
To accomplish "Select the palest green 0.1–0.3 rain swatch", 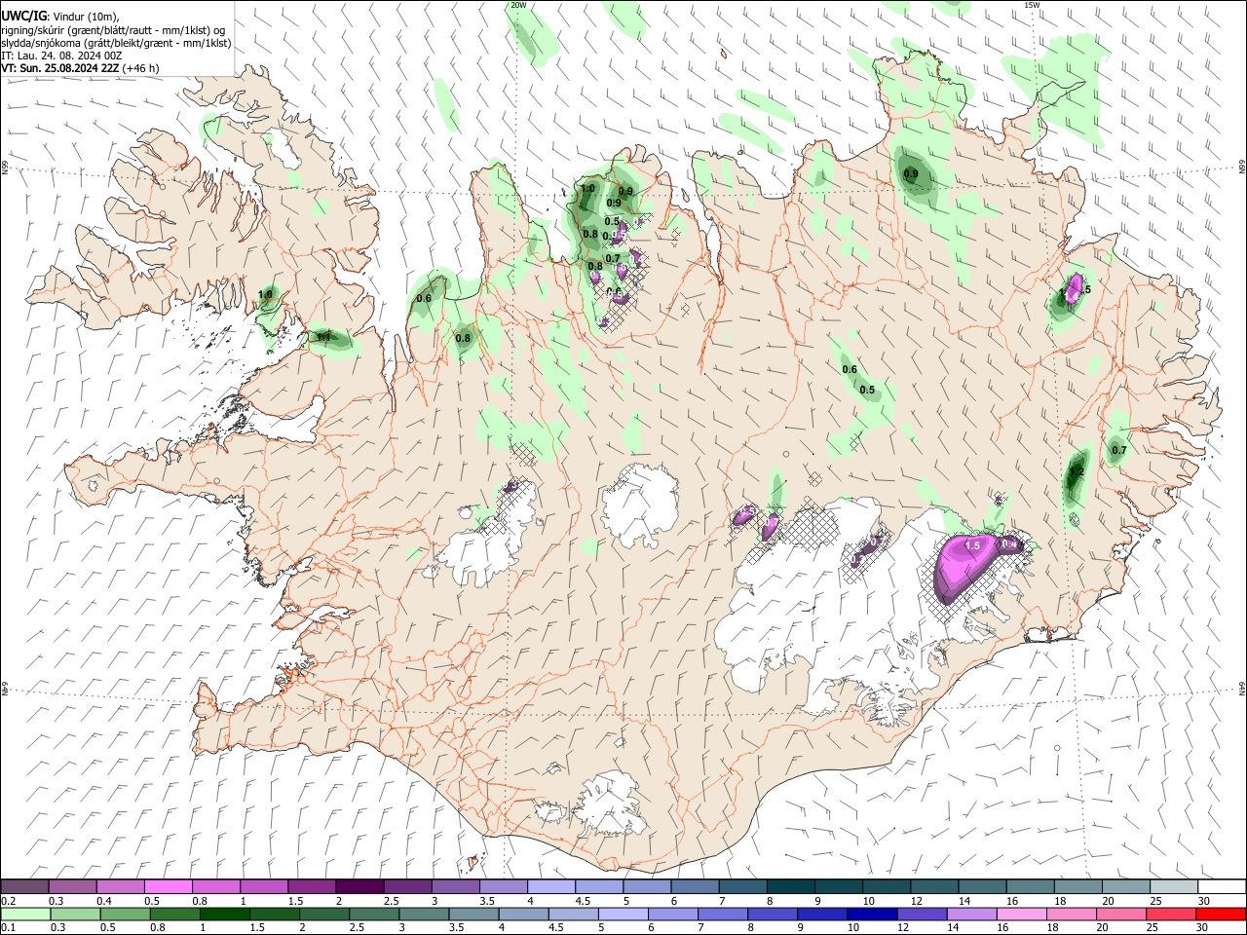I will 25,914.
